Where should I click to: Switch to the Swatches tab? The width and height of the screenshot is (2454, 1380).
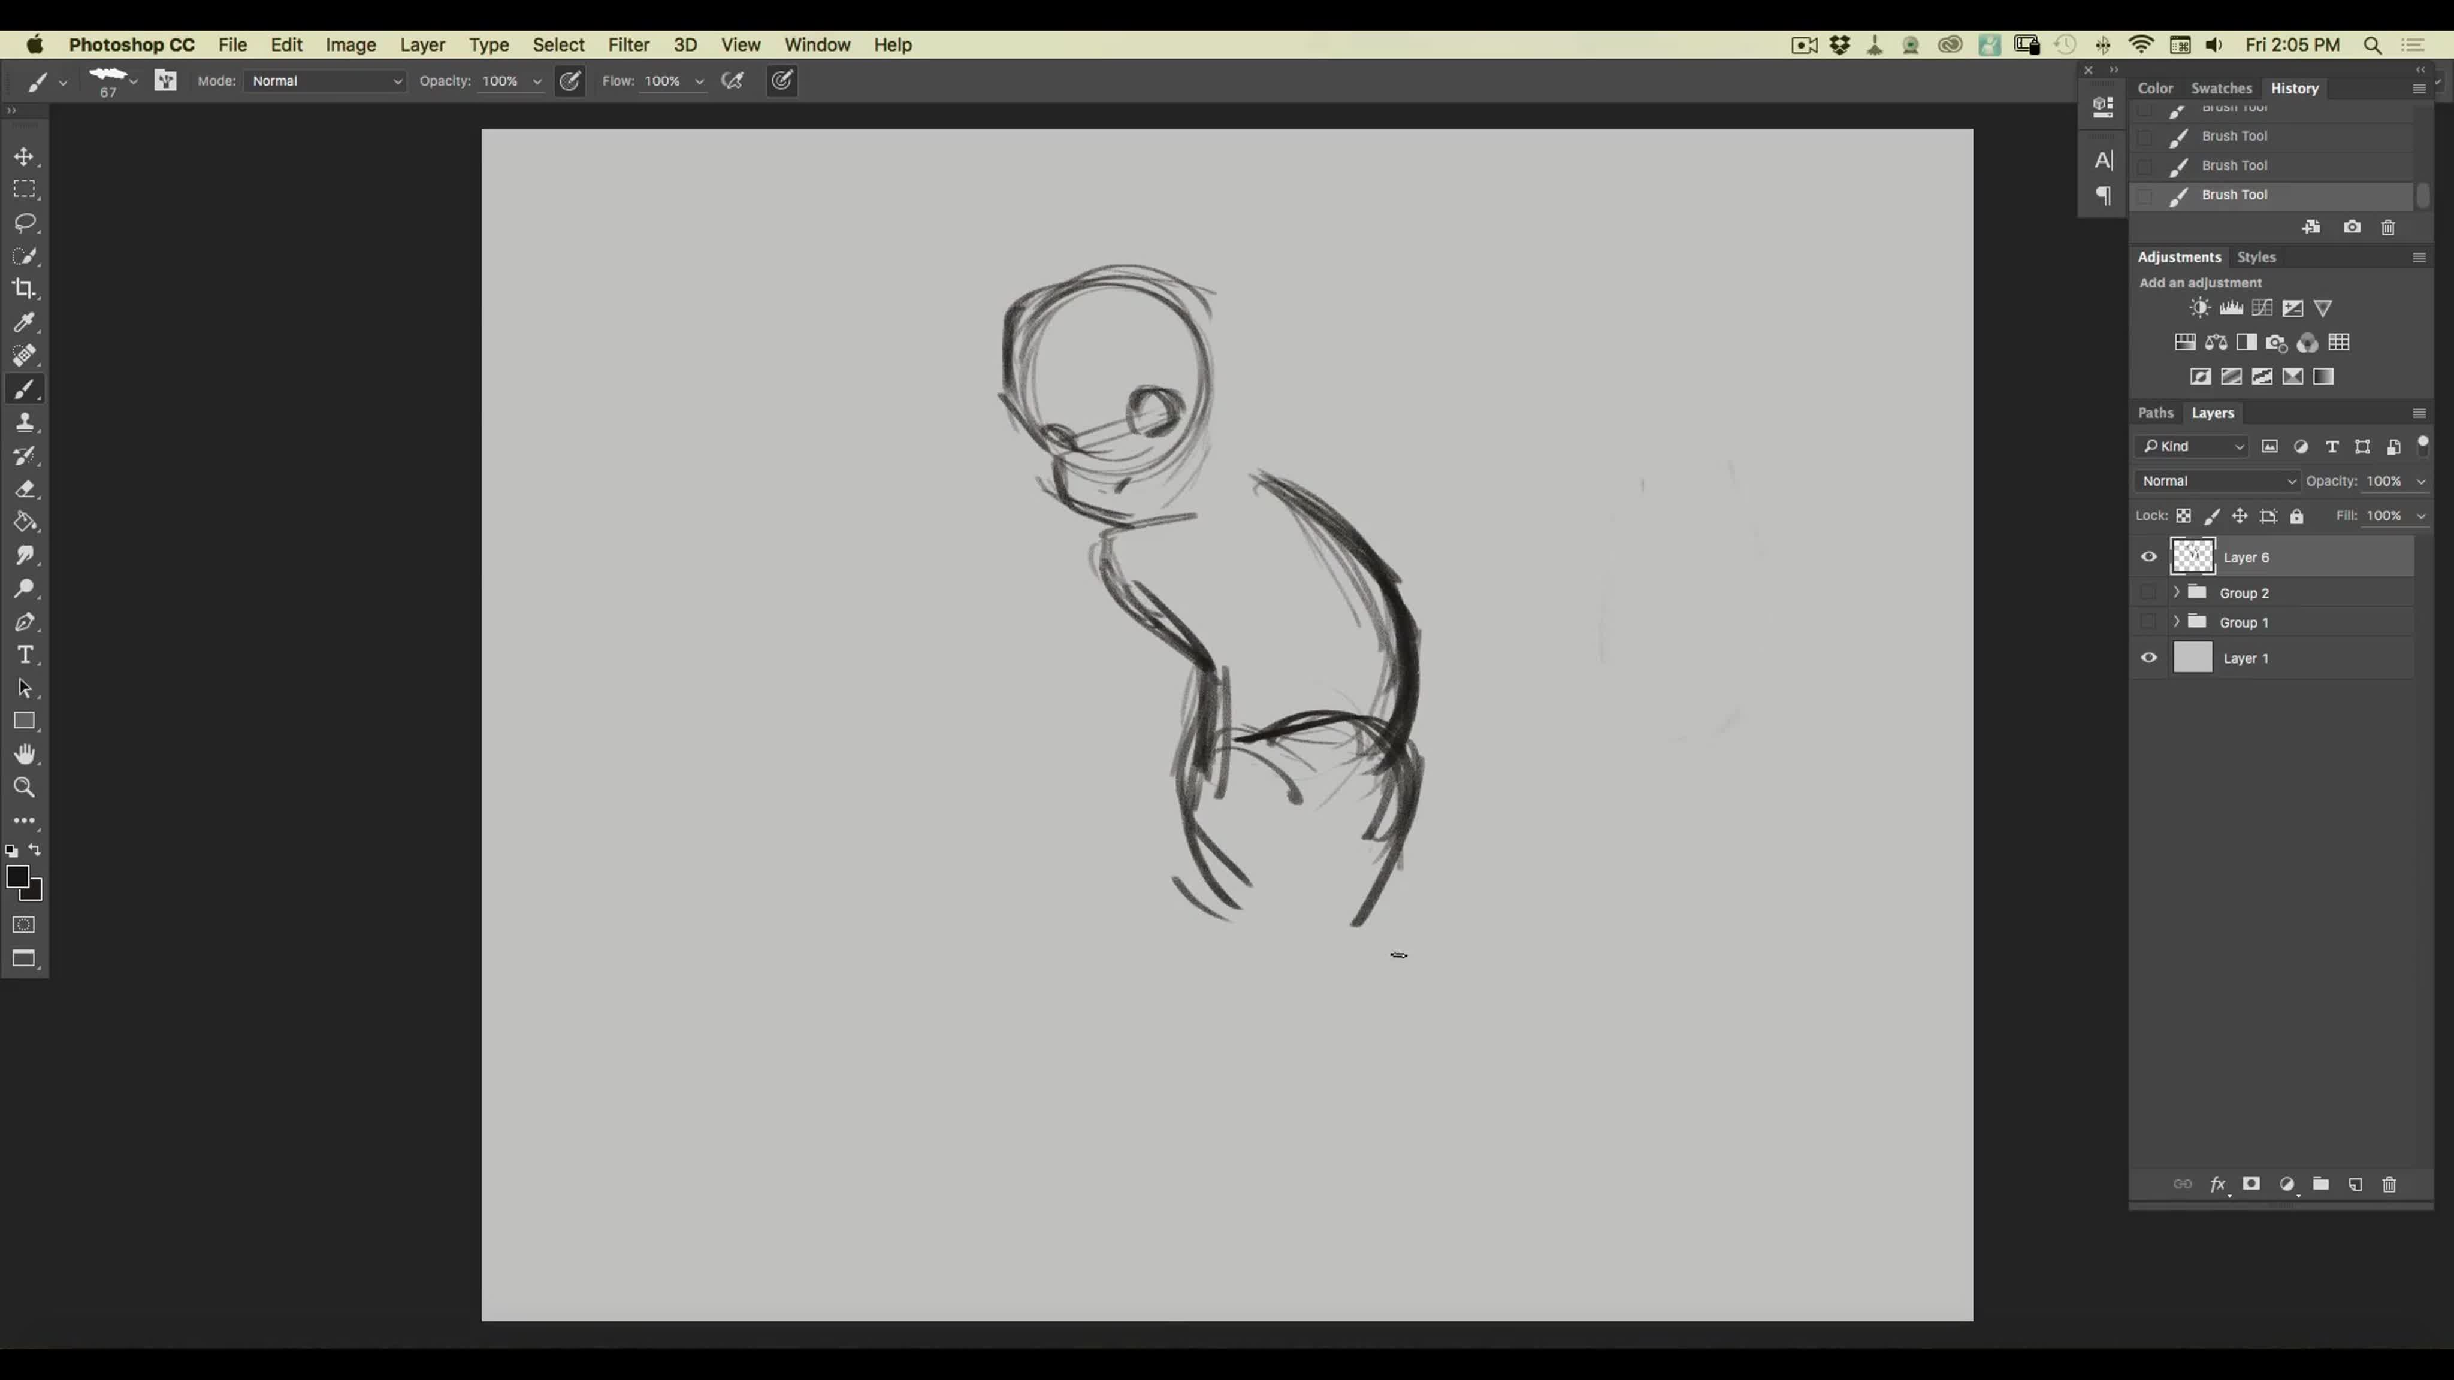coord(2220,87)
